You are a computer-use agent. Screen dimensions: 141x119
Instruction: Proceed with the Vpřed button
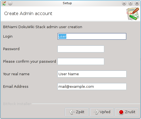click(x=102, y=112)
